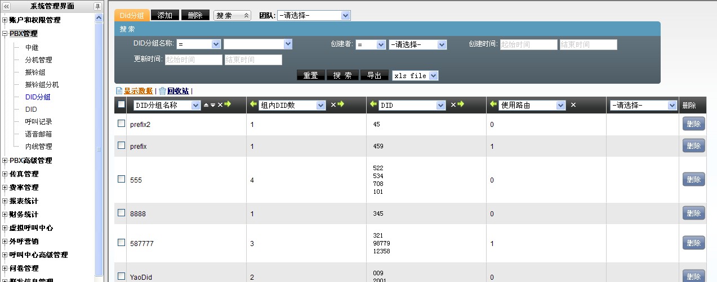Click the 添加 button
Viewport: 717px width, 282px height.
tap(165, 16)
